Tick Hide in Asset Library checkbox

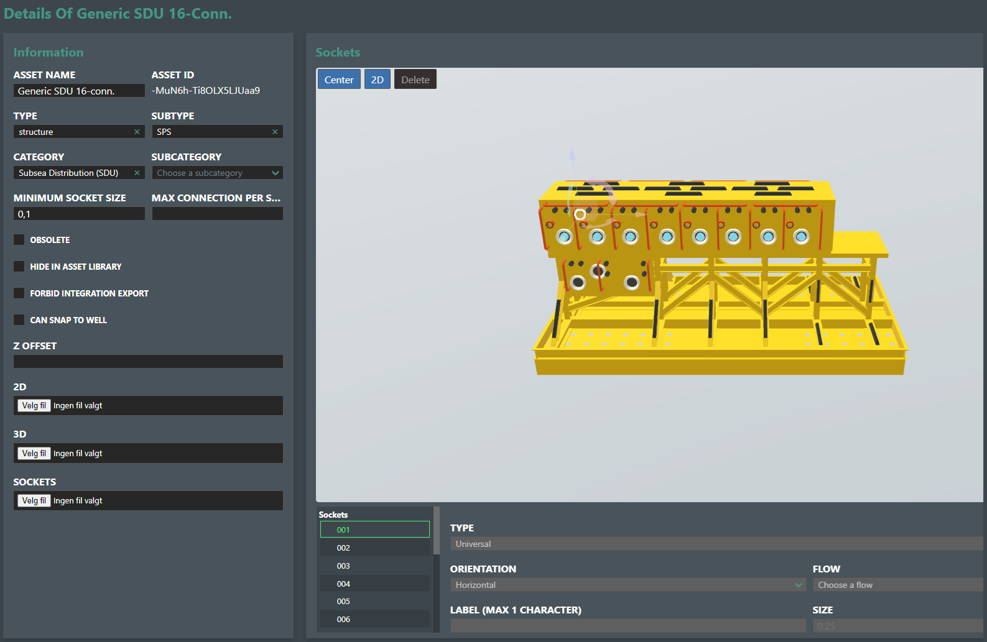tap(19, 266)
